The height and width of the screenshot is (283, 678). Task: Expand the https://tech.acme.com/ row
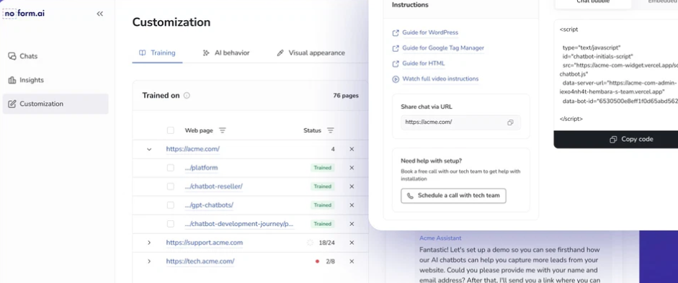(149, 261)
